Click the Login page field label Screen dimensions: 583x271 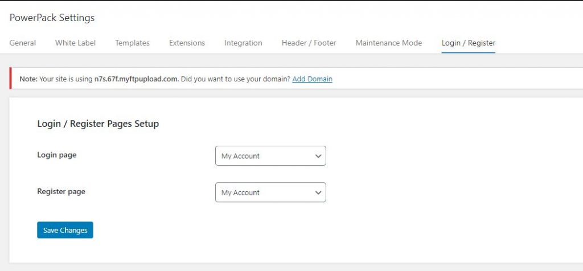56,155
